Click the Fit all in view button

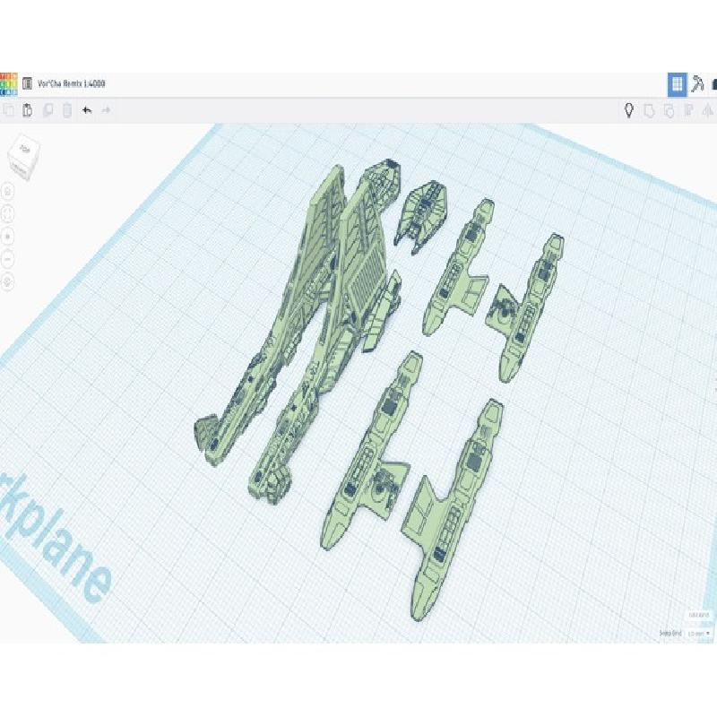point(8,213)
